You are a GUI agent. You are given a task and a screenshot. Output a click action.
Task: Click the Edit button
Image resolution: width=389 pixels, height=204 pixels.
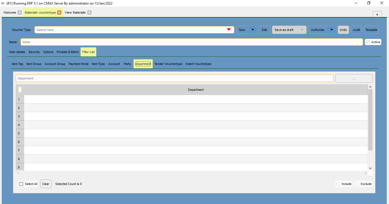(x=265, y=30)
